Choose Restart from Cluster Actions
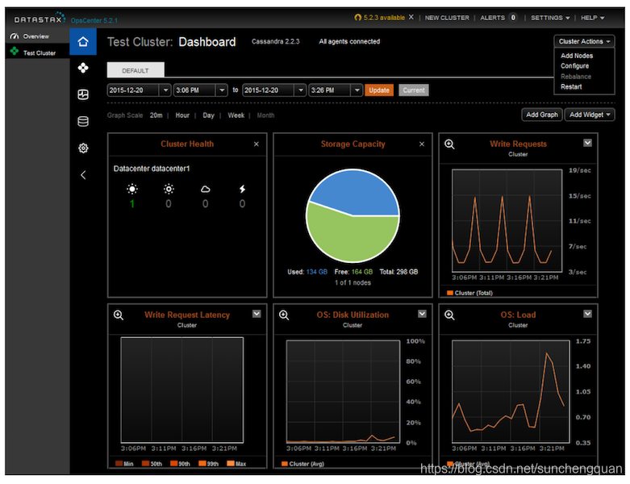 (x=571, y=87)
